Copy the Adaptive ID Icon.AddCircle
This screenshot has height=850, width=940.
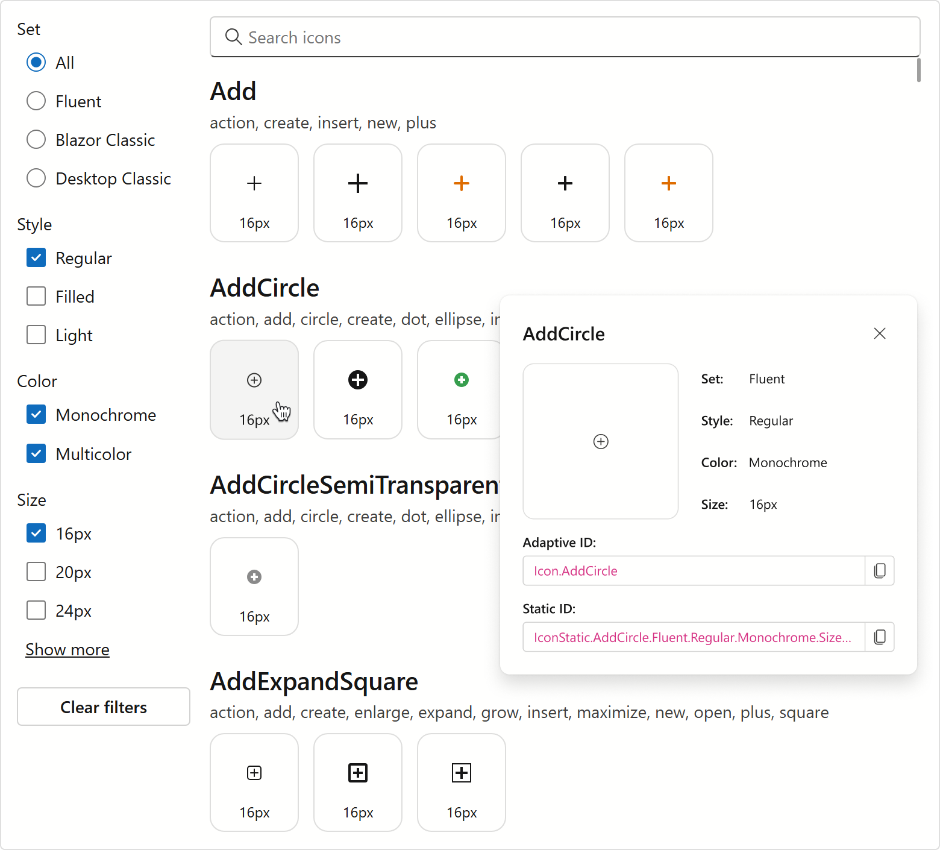pyautogui.click(x=880, y=570)
